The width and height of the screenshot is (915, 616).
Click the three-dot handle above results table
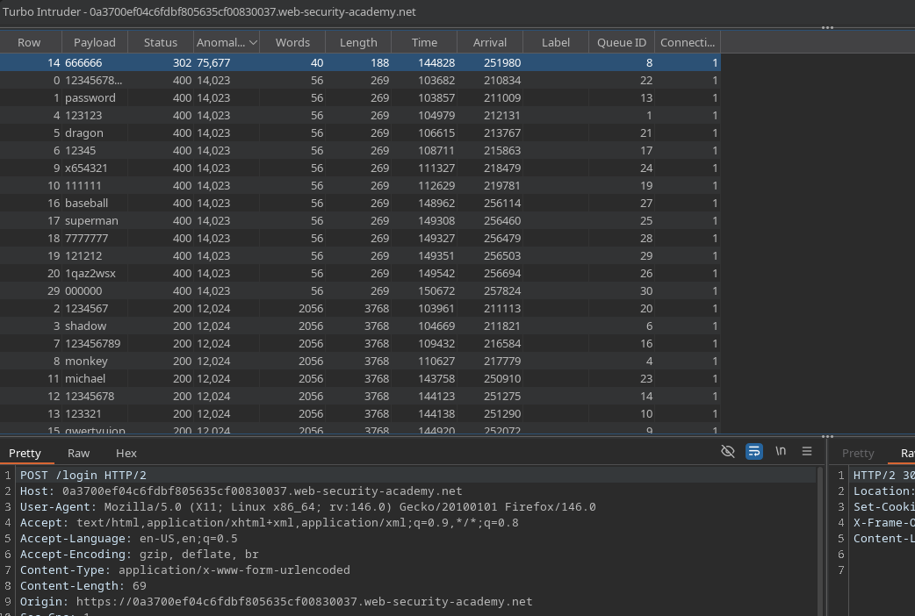coord(827,28)
